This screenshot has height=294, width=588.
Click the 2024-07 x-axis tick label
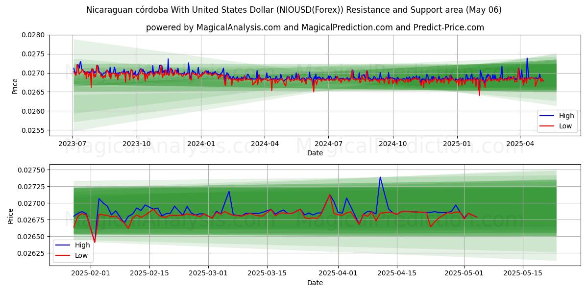point(328,144)
